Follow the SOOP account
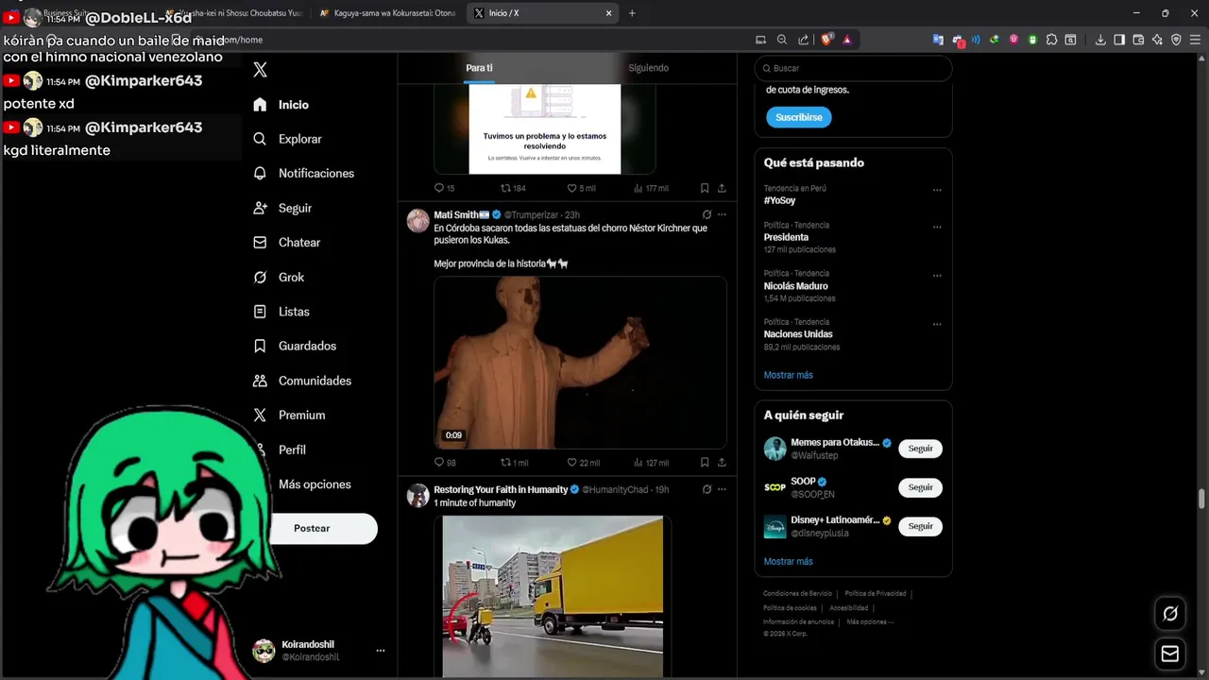 coord(920,487)
